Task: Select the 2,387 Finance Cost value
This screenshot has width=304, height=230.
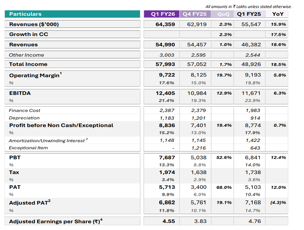Action: (167, 110)
